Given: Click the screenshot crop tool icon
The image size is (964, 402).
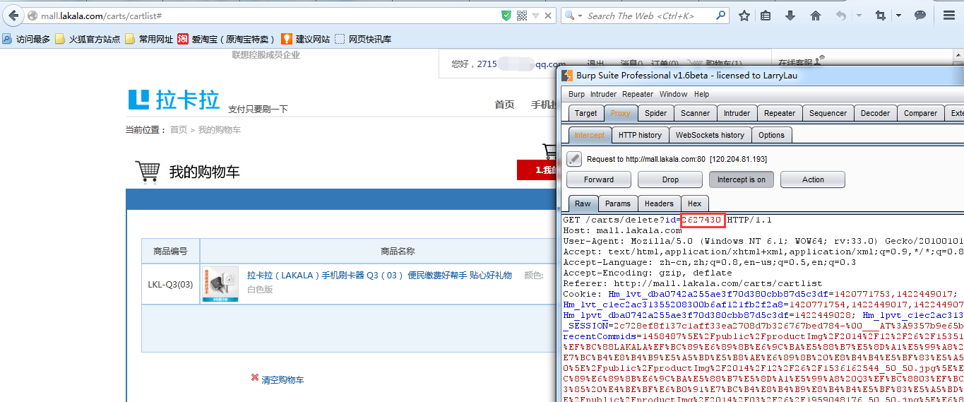Looking at the screenshot, I should coord(880,16).
